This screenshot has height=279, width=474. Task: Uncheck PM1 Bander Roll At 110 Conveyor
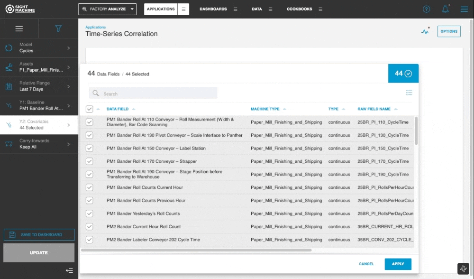click(x=89, y=122)
